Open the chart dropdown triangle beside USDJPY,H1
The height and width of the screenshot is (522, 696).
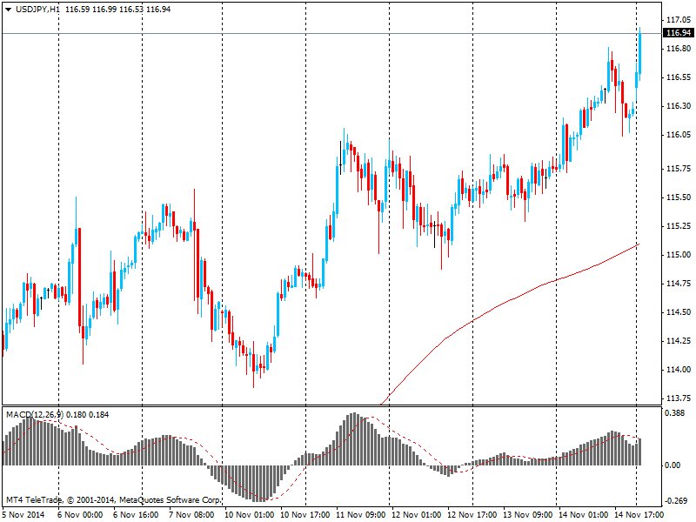(x=8, y=10)
